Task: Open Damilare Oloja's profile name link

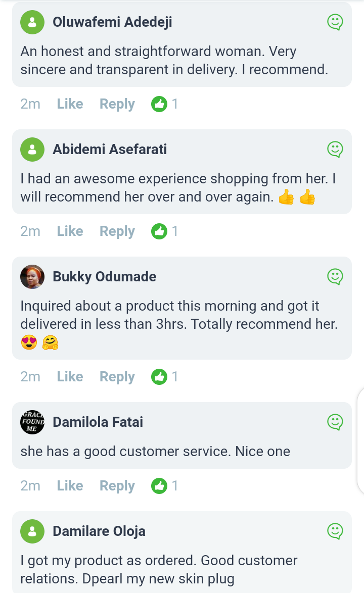Action: 99,531
